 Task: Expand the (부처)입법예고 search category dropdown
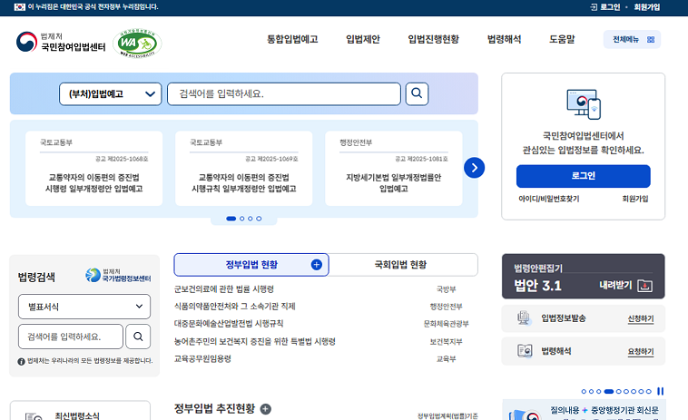(111, 93)
